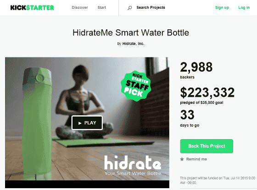The image size is (257, 190).
Task: Click the Kickstarter Staff Pick badge
Action: click(136, 86)
